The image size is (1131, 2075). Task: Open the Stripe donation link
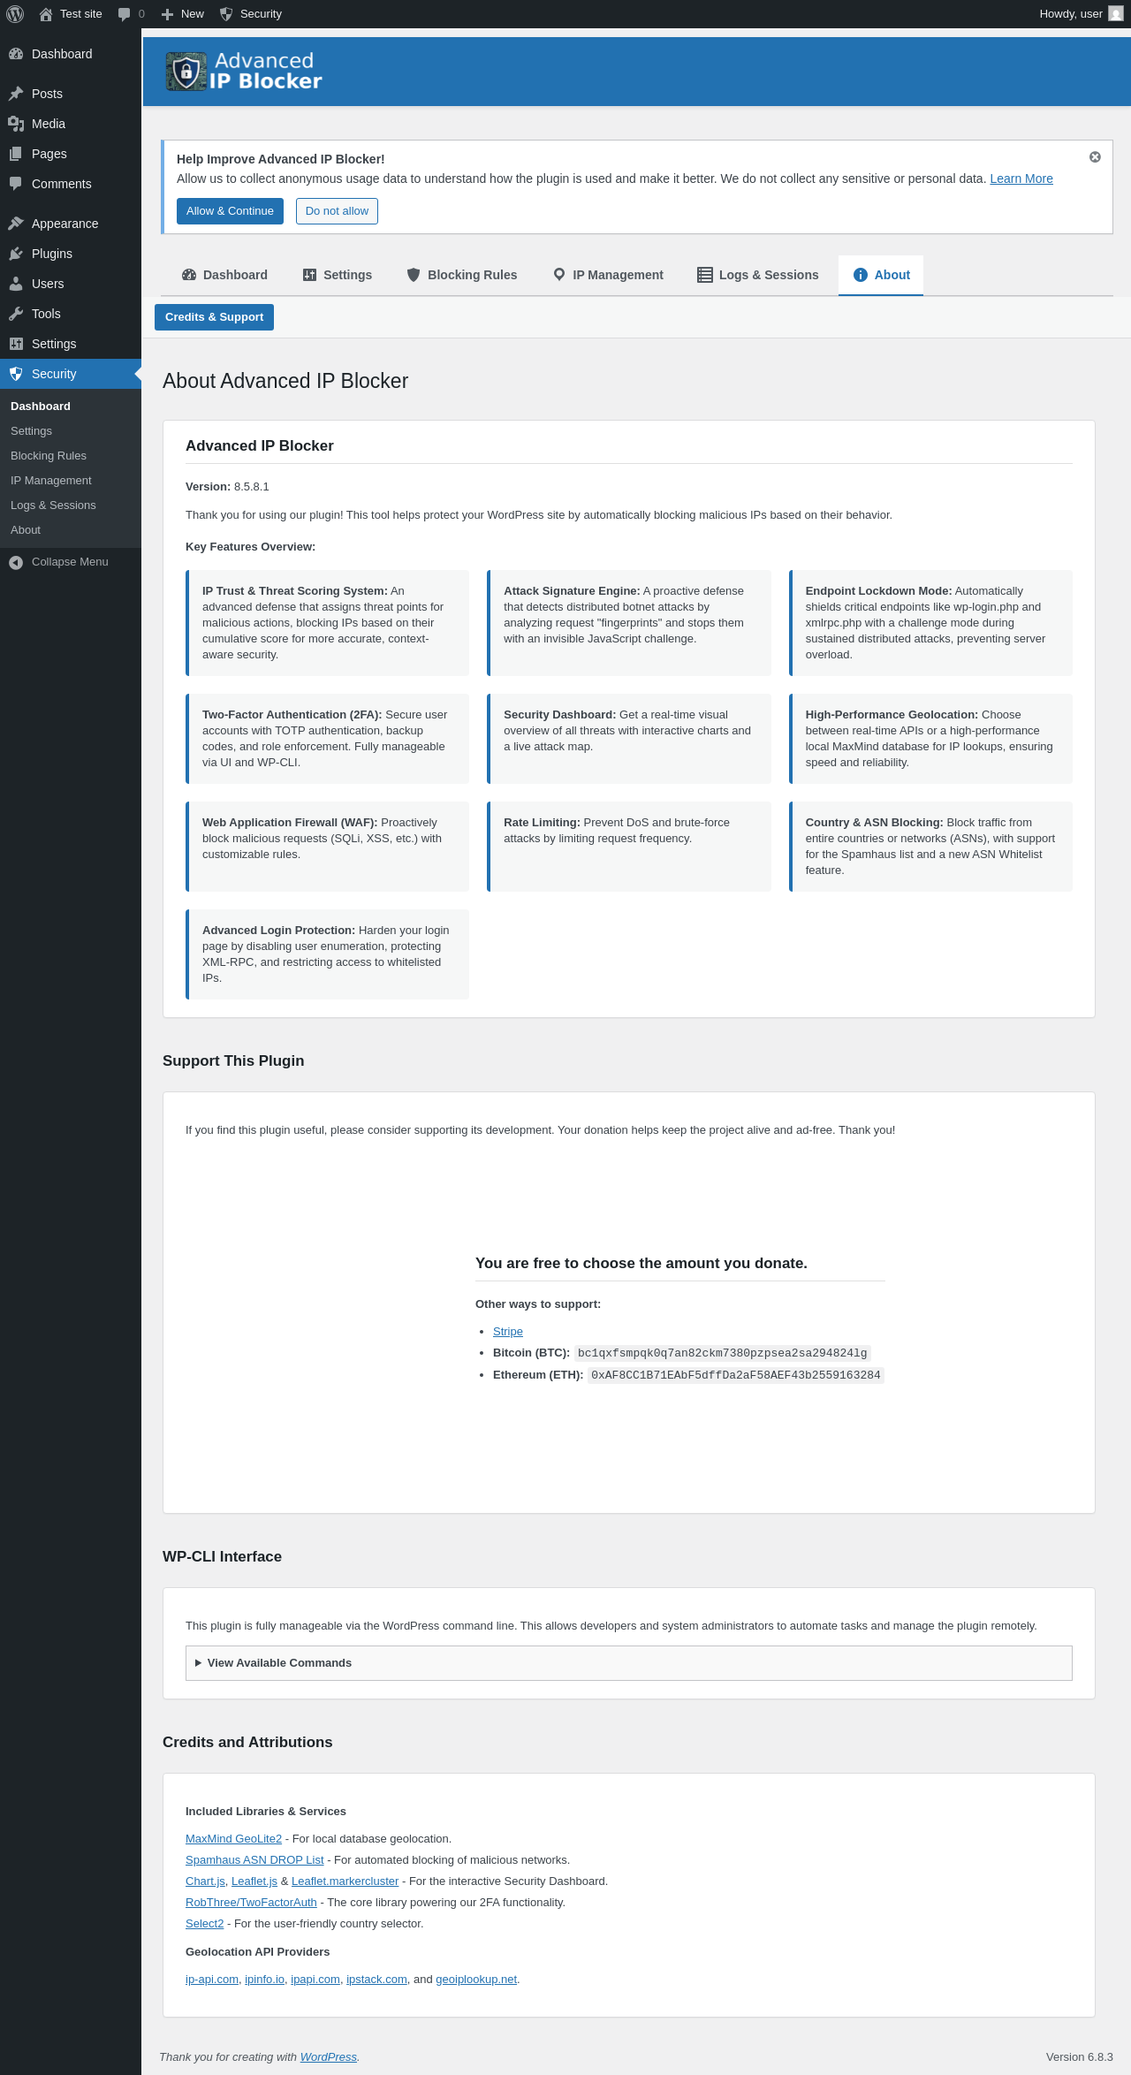[x=508, y=1332]
